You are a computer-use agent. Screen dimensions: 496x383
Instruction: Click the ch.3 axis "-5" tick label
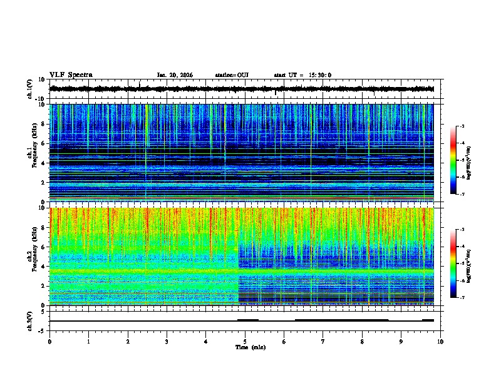tap(43, 331)
